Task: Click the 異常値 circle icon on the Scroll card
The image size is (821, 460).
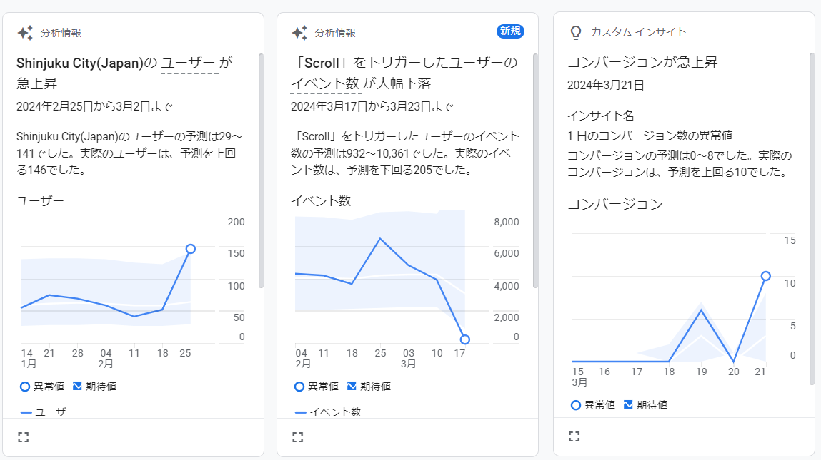Action: tap(298, 386)
